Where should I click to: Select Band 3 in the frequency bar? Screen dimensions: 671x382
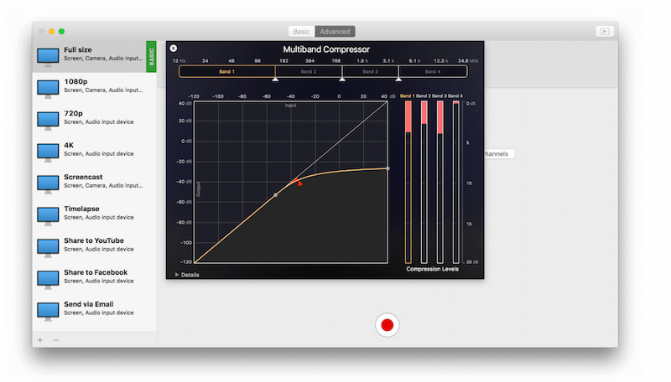point(370,72)
